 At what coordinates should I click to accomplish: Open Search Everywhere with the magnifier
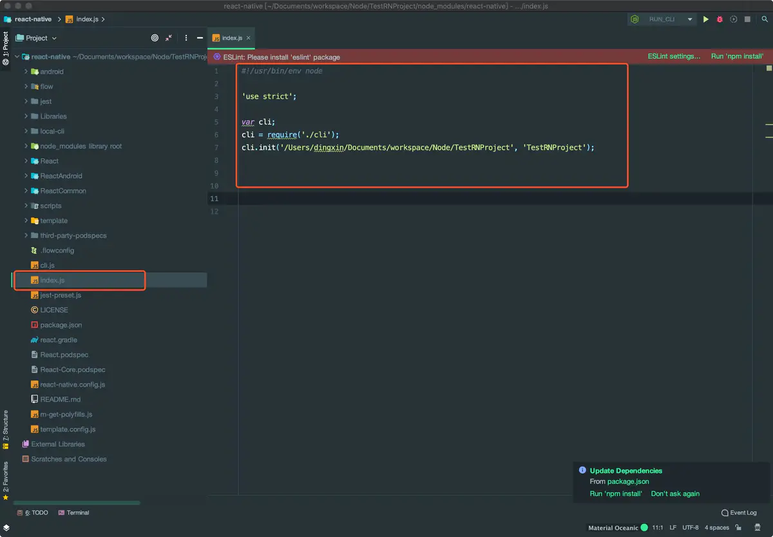coord(765,19)
